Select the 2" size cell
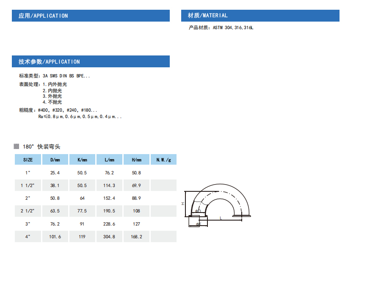The width and height of the screenshot is (381, 301). tap(28, 198)
